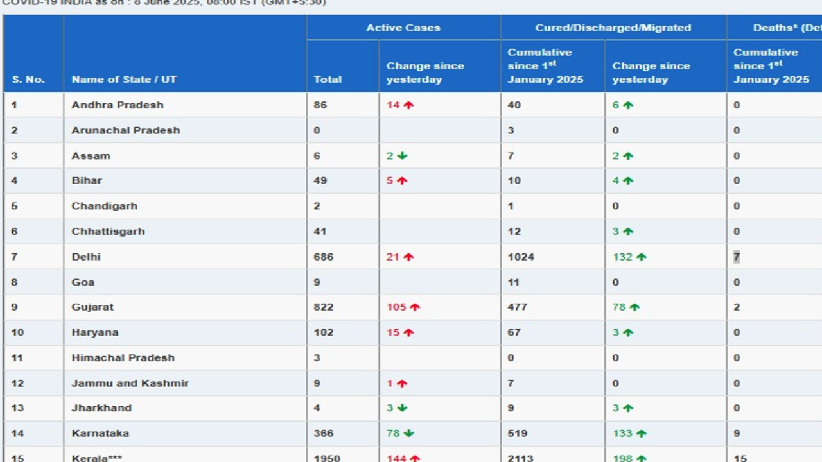The image size is (822, 462).
Task: Click green up arrow next to Delhi's 132
Action: (641, 257)
